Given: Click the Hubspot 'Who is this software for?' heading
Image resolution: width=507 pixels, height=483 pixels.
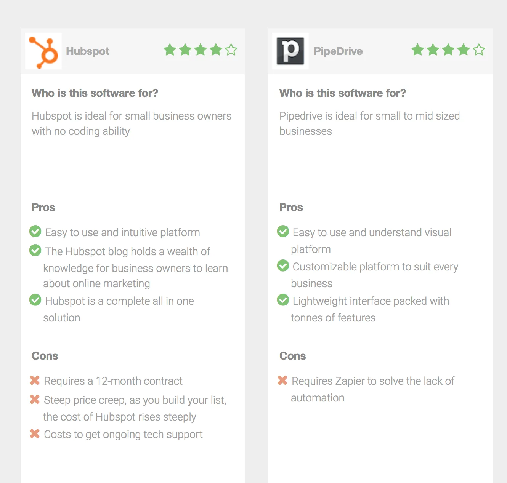Looking at the screenshot, I should point(95,93).
